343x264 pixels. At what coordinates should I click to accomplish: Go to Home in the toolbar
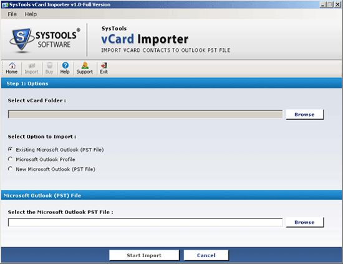(12, 68)
